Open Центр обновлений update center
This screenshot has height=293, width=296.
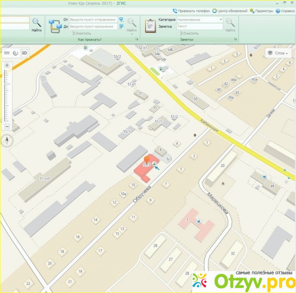click(x=230, y=10)
